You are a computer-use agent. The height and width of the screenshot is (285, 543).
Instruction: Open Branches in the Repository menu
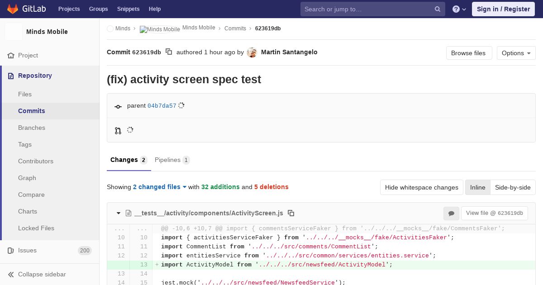coord(32,128)
